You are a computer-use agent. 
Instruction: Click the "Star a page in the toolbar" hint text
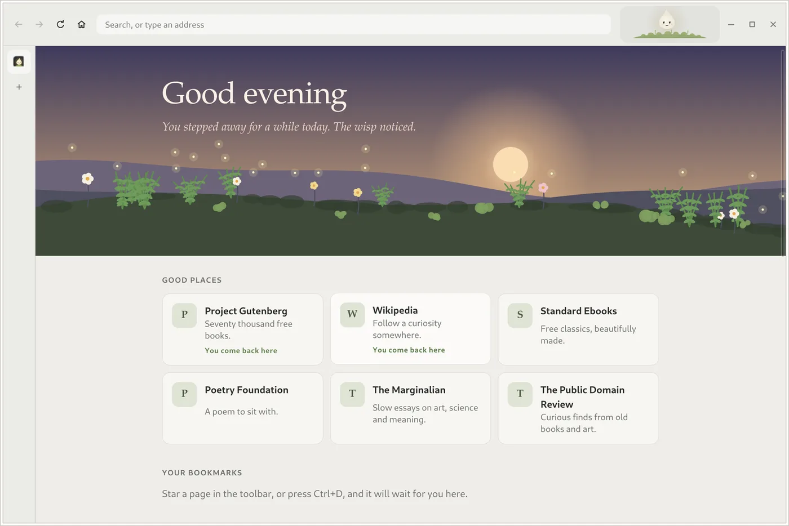315,494
